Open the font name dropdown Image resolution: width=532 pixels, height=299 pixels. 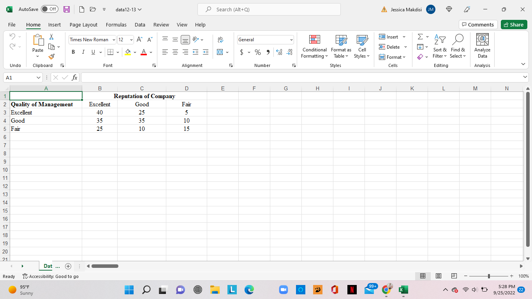[114, 40]
